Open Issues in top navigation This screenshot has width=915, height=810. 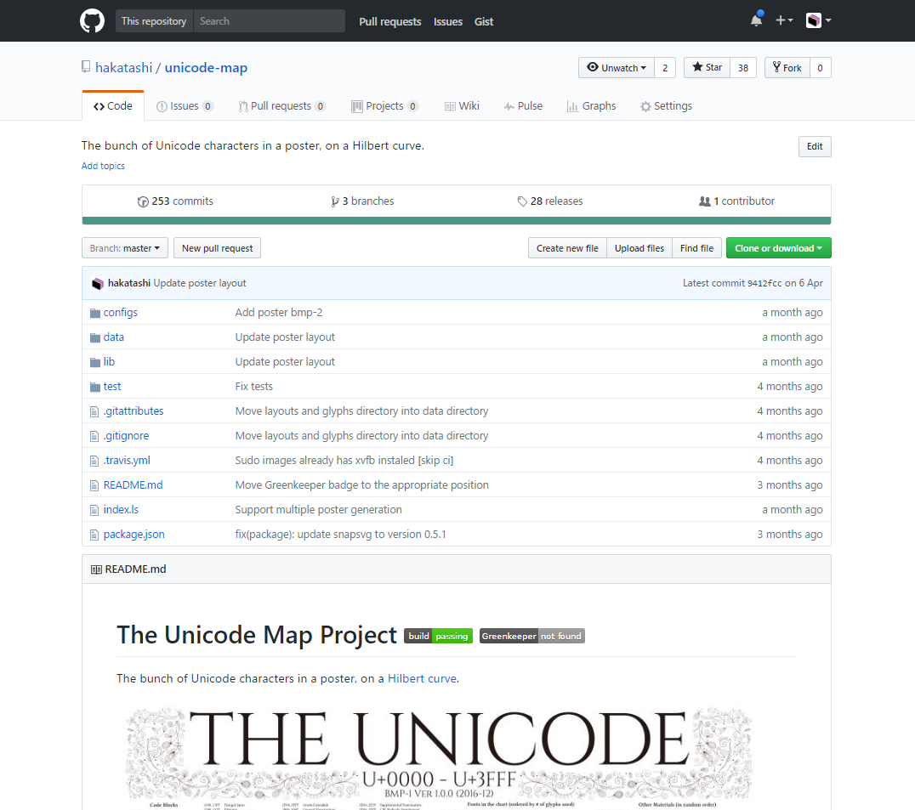click(447, 21)
